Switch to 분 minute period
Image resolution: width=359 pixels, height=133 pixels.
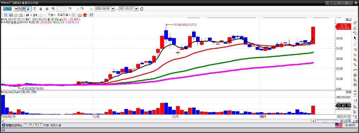coord(47,9)
